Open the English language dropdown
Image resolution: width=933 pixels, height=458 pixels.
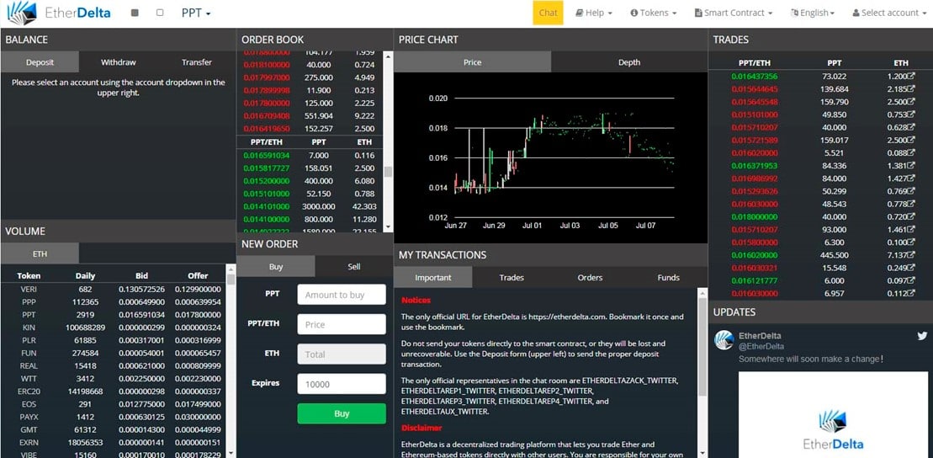[813, 13]
